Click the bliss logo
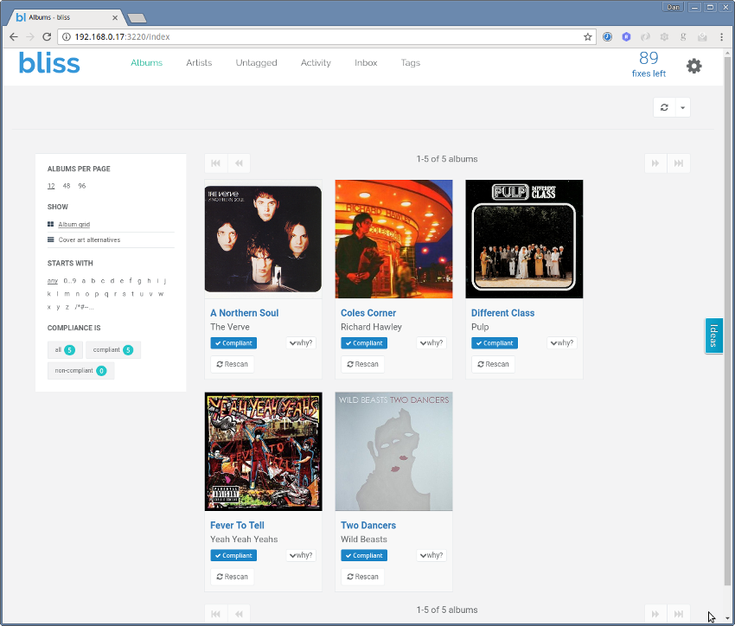Image resolution: width=735 pixels, height=626 pixels. click(49, 63)
